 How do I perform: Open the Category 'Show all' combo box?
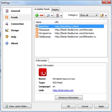[89, 15]
